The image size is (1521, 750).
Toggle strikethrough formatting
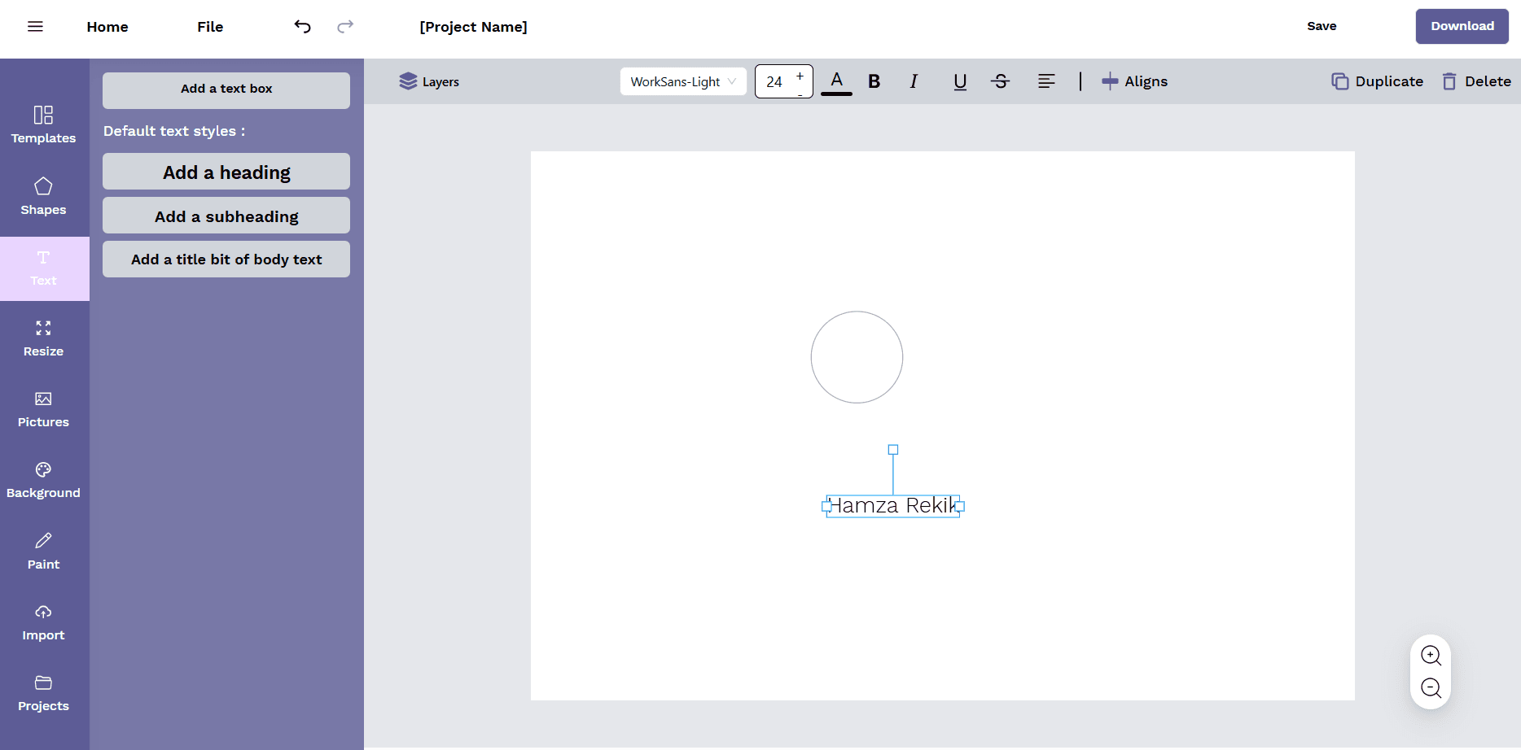pos(1001,81)
